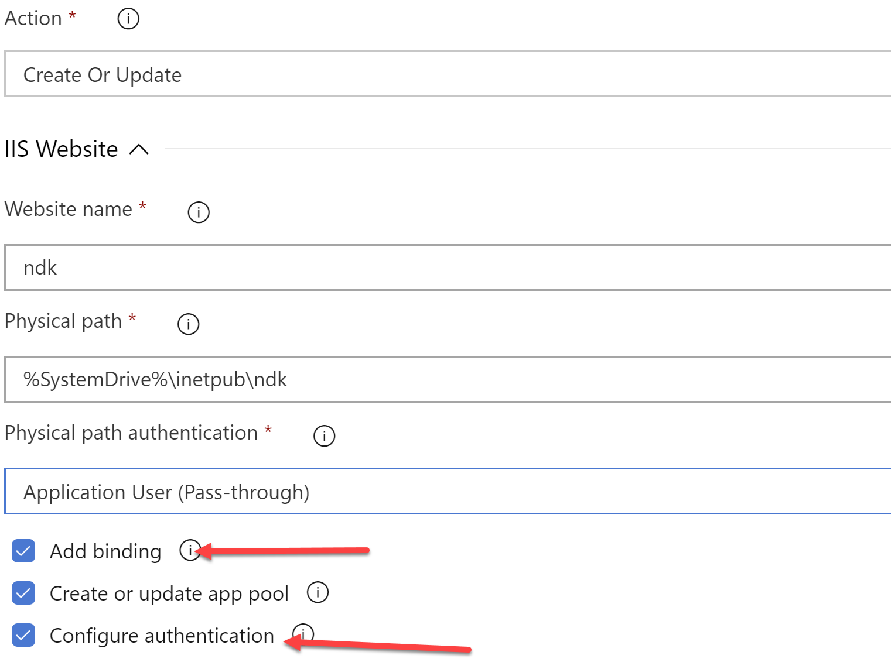Viewport: 891px width, 669px height.
Task: Toggle the Create or update app pool checkbox
Action: click(x=23, y=593)
